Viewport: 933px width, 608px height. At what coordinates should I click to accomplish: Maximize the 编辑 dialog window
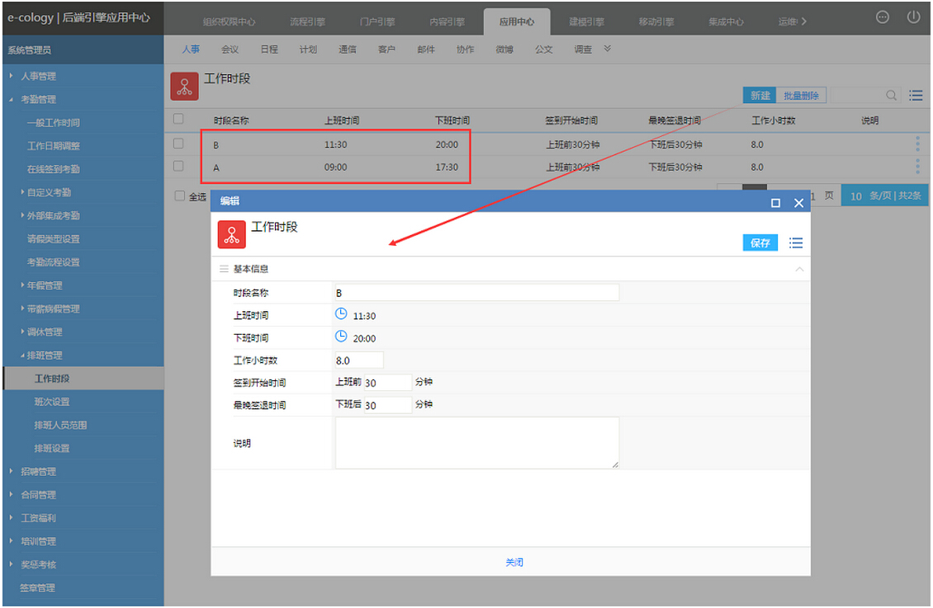pyautogui.click(x=775, y=202)
